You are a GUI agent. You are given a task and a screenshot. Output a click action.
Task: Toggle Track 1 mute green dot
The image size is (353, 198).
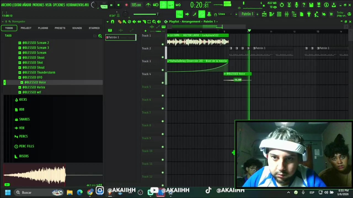[162, 44]
